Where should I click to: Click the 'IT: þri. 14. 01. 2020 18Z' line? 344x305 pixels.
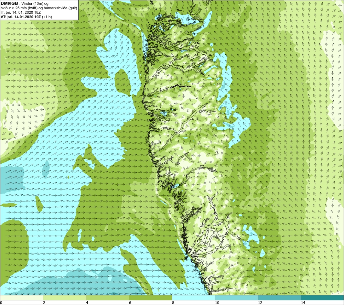(x=21, y=12)
